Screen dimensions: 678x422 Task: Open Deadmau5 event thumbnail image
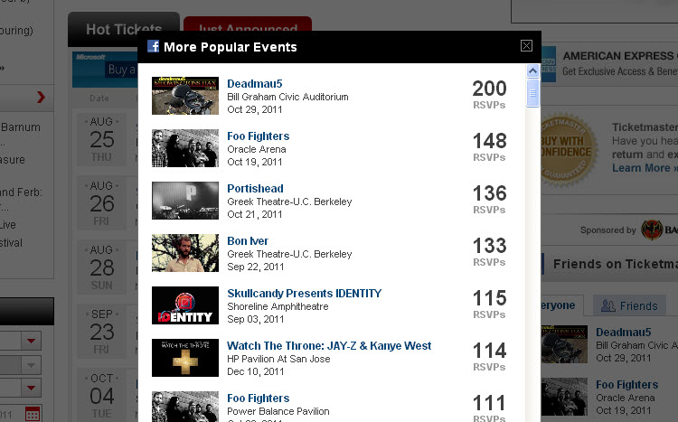point(185,96)
